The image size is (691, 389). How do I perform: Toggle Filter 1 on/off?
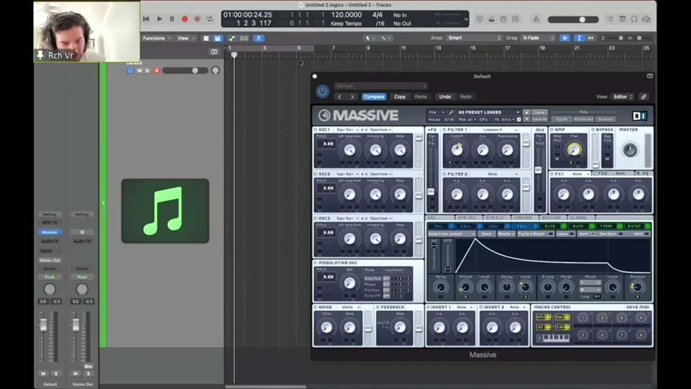(x=444, y=130)
